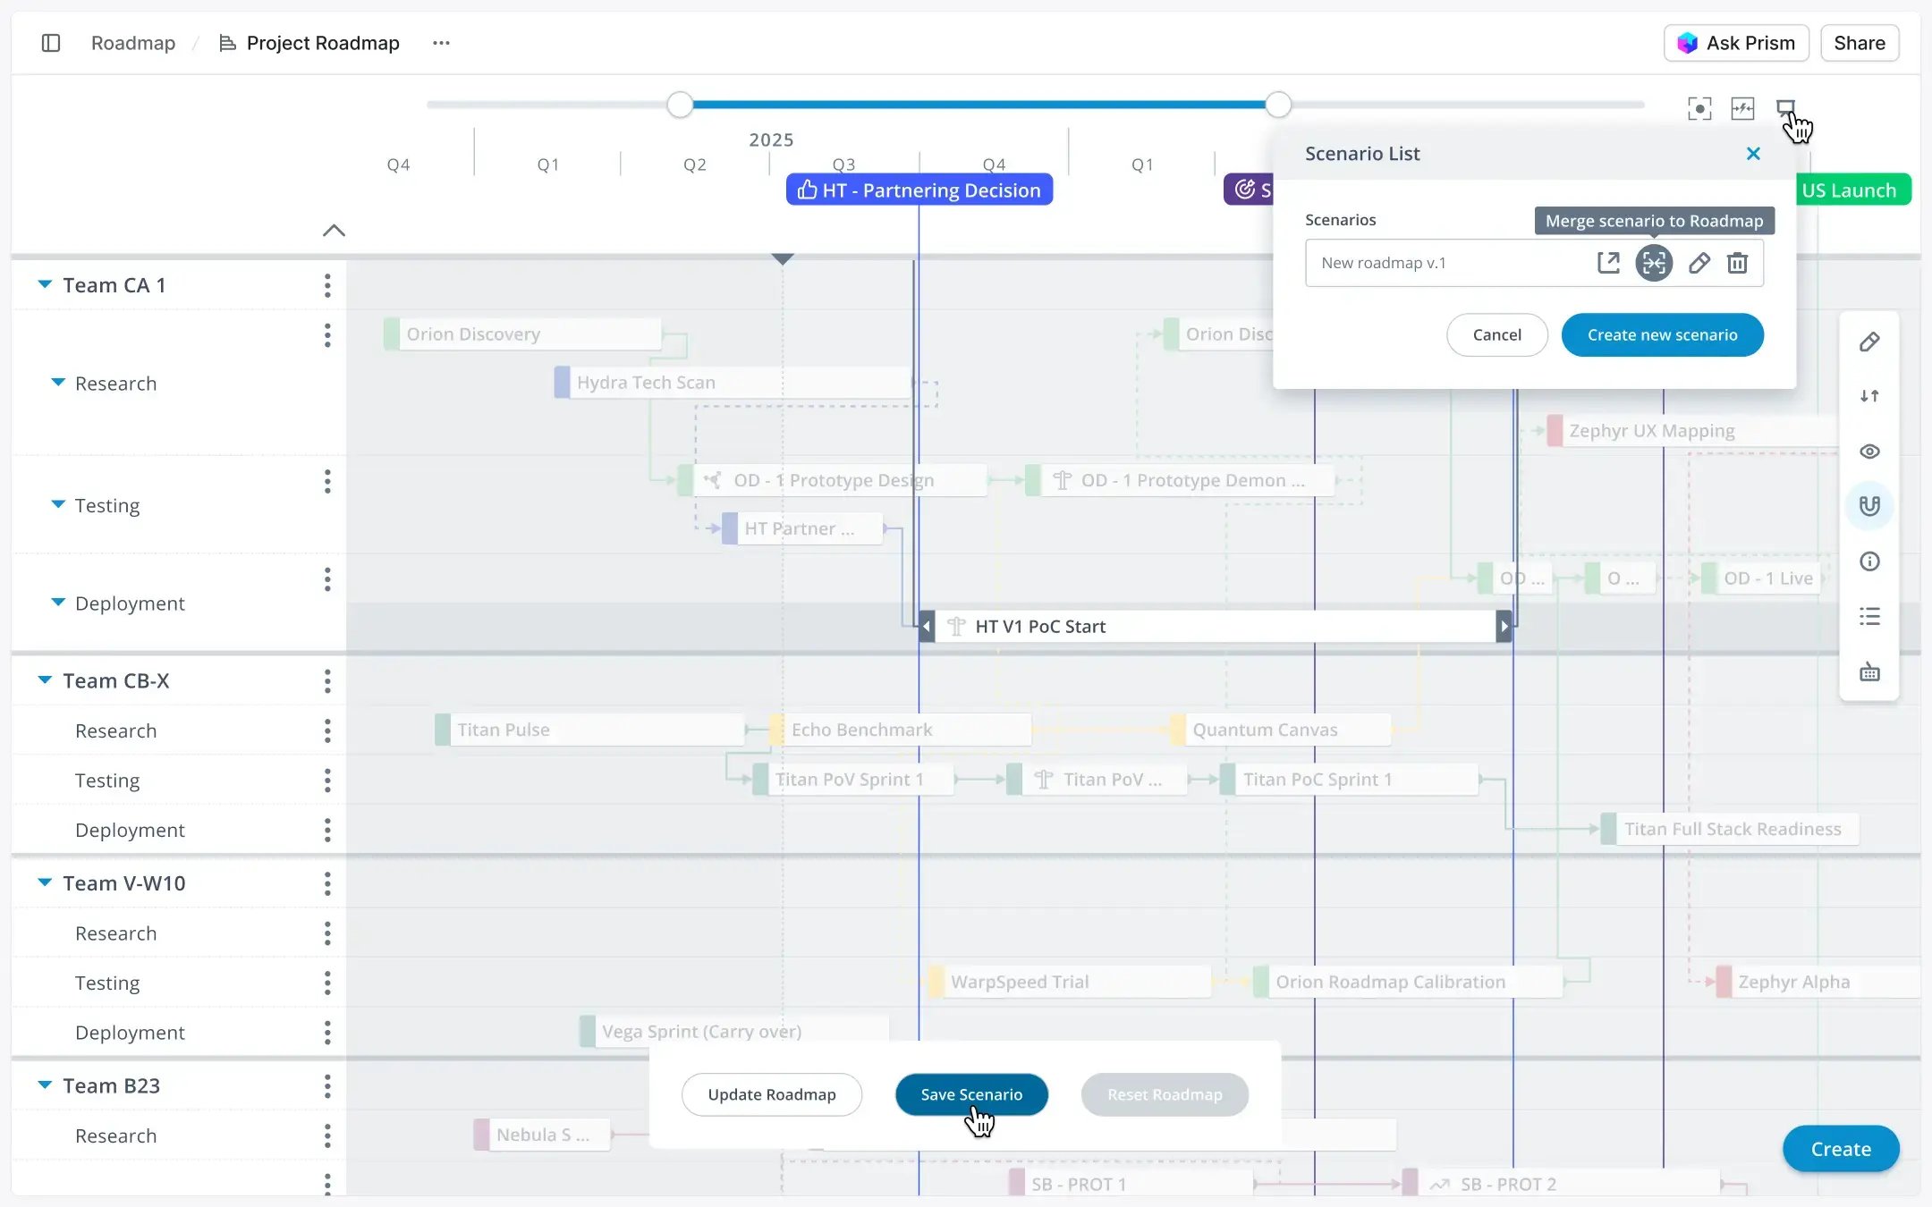Open the info panel from right toolbar
The image size is (1932, 1207).
[1870, 561]
